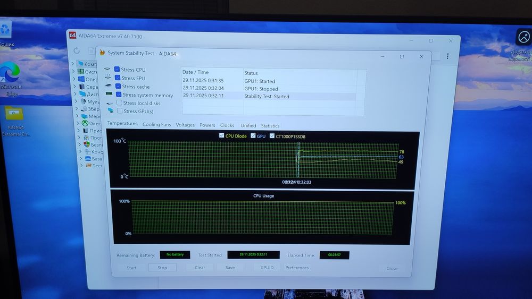Expand the Муль tree node

76,101
